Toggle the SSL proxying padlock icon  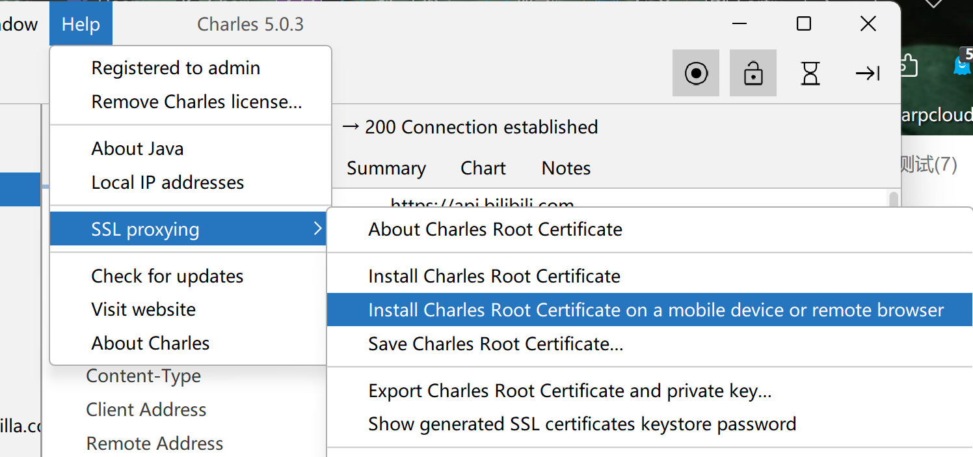click(x=753, y=73)
